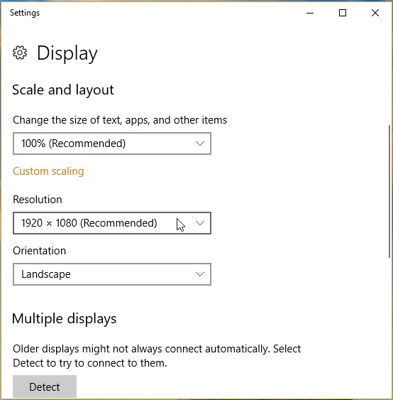Viewport: 393px width, 400px height.
Task: Click the Scale and layout section heading
Action: [x=63, y=90]
